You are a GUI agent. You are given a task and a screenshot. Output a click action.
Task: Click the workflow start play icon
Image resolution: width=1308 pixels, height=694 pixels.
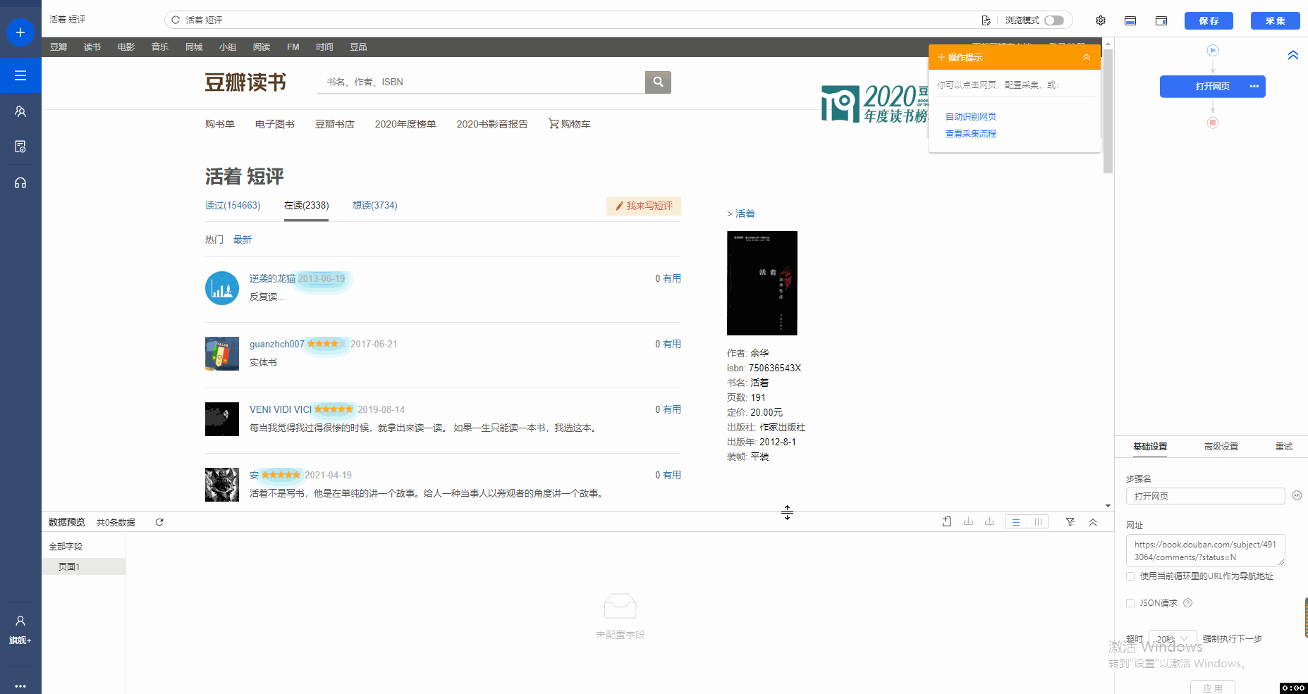[x=1213, y=50]
